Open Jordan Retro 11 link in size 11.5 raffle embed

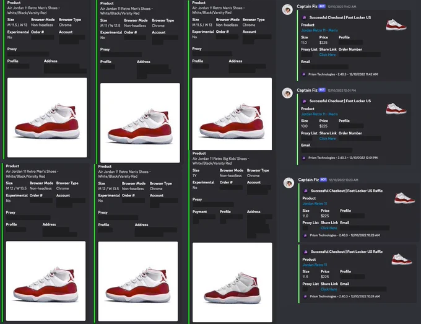[x=315, y=265]
